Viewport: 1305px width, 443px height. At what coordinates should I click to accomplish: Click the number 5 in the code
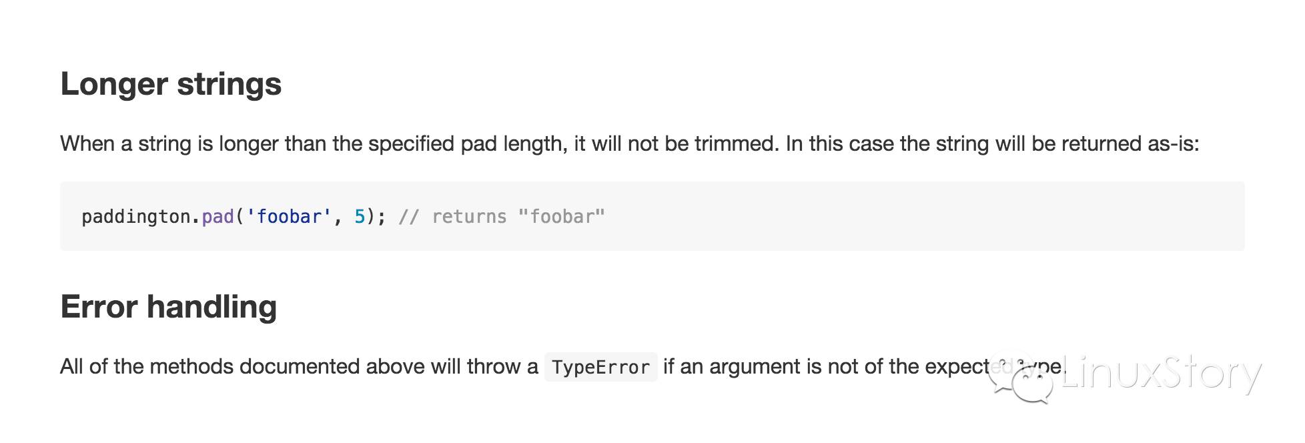[x=360, y=217]
